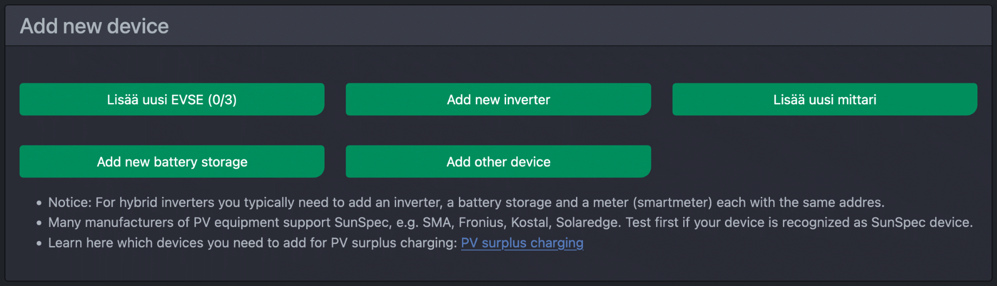The width and height of the screenshot is (997, 286).
Task: Click the "Lisää uusi EVSE (0/3)" button
Action: coord(172,99)
